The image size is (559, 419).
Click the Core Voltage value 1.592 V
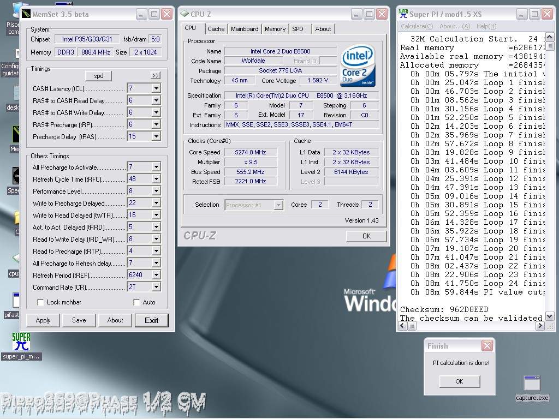[x=318, y=80]
